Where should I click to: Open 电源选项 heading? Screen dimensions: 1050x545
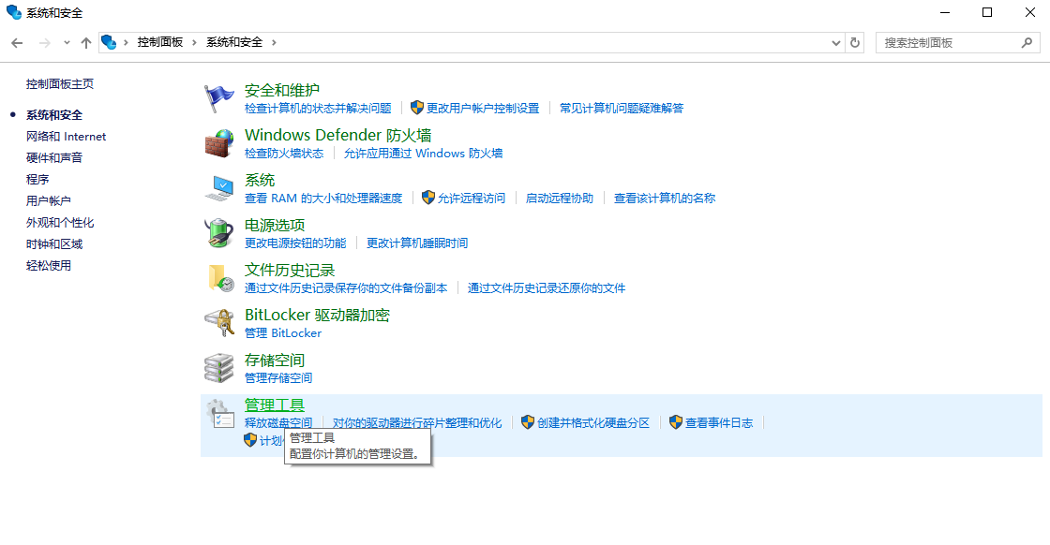(x=275, y=225)
